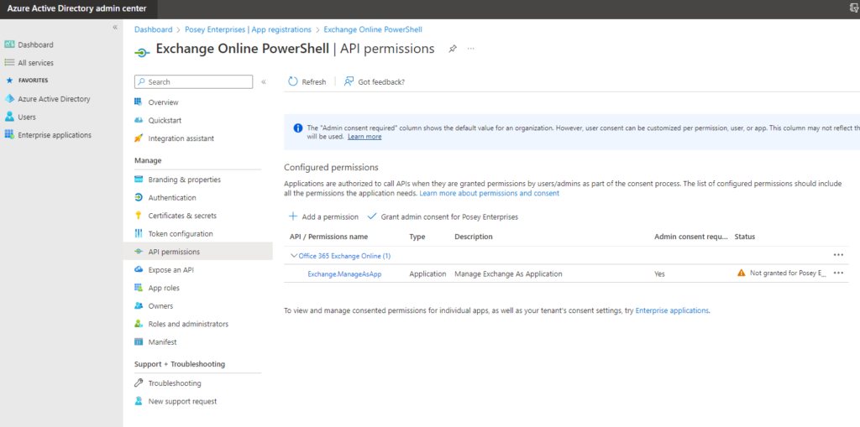Click the Exchange Online PowerShell breadcrumb
The width and height of the screenshot is (860, 427).
coord(373,29)
